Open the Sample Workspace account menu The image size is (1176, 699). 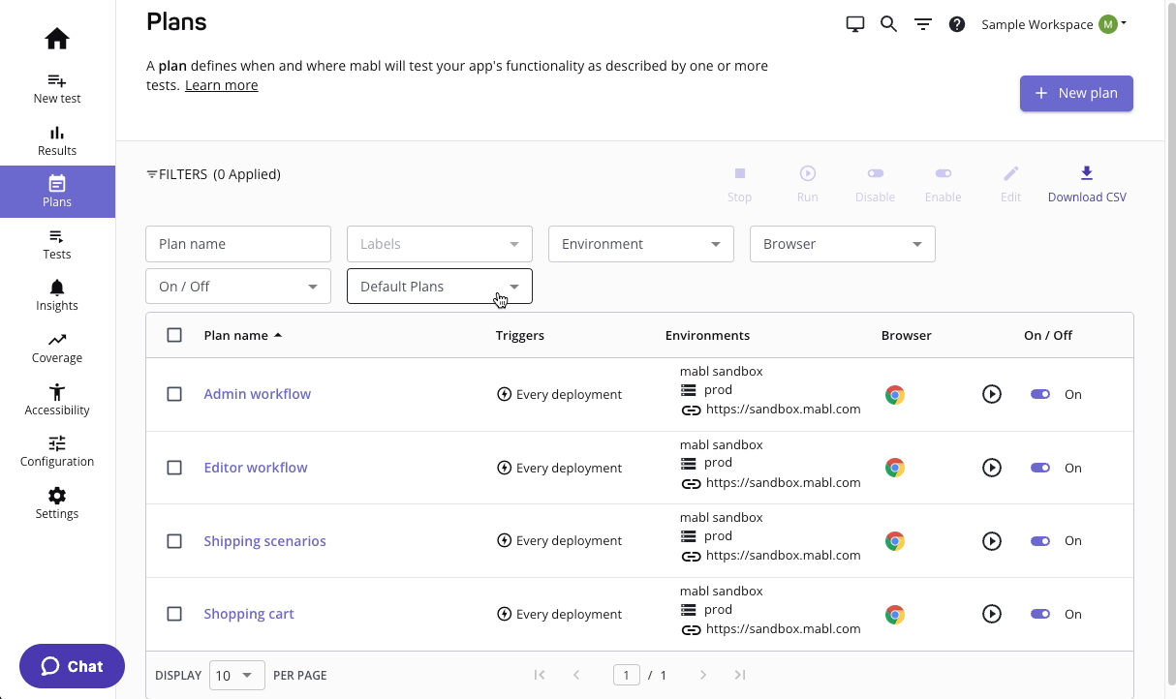click(x=1054, y=24)
